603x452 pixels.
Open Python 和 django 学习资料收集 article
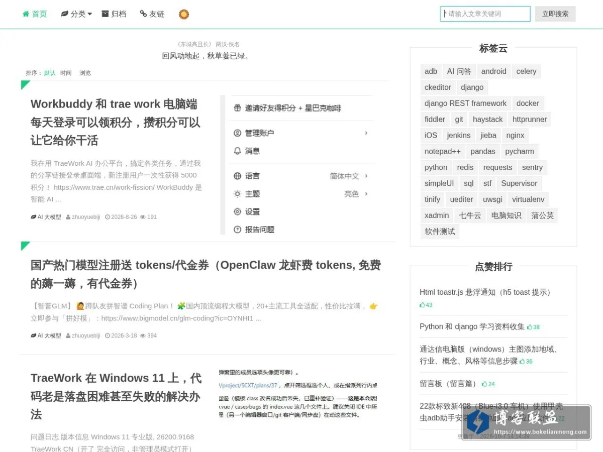tap(472, 326)
